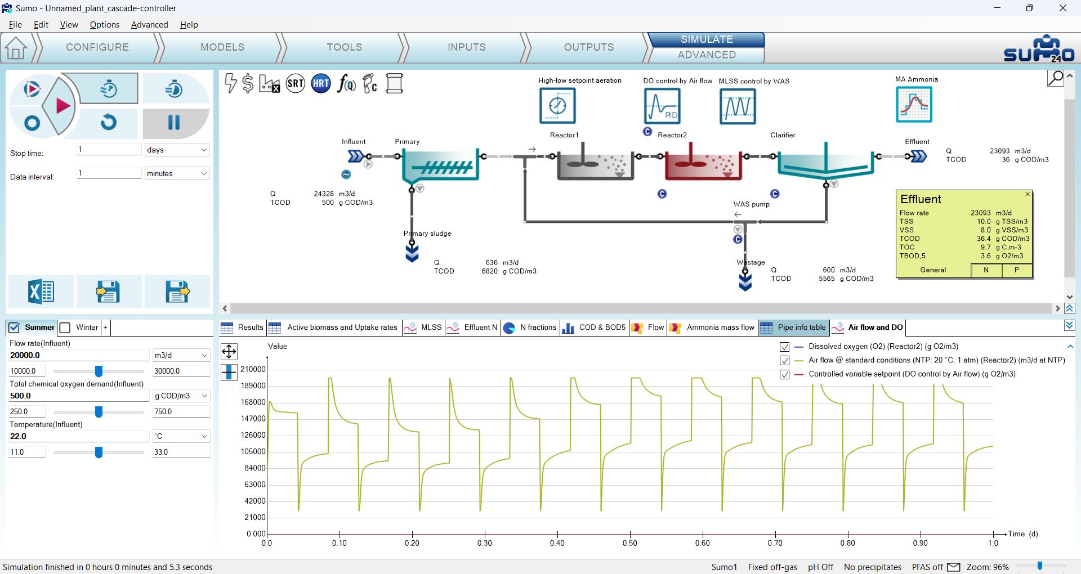Expand the flowsheet panel with double-up chevron
The height and width of the screenshot is (574, 1081).
pyautogui.click(x=1070, y=308)
